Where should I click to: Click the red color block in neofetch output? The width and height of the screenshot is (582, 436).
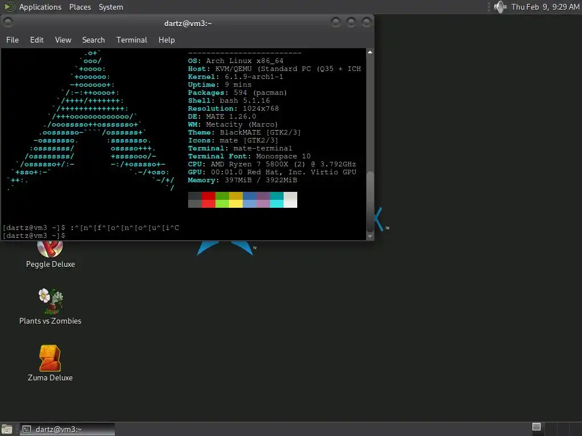click(x=209, y=200)
